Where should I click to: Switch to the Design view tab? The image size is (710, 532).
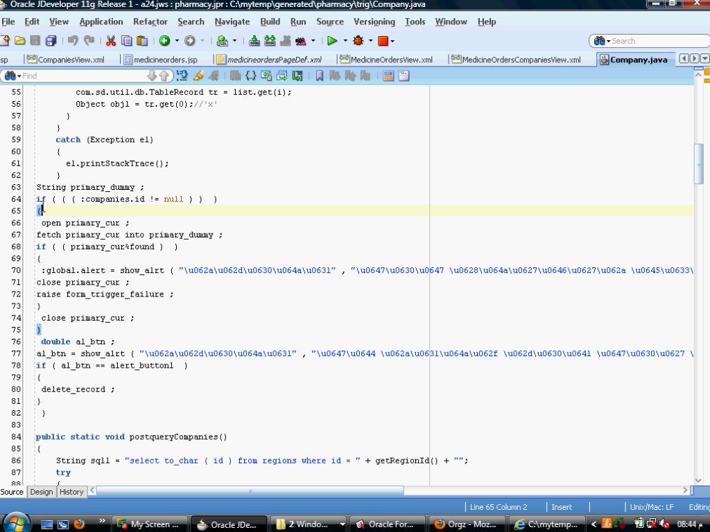click(x=41, y=492)
